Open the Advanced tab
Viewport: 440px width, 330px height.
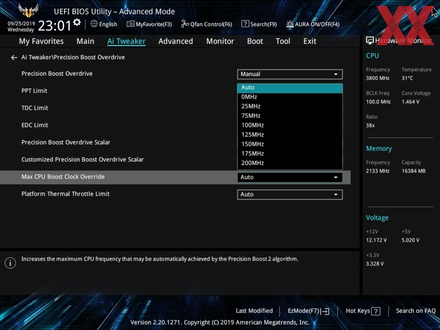(176, 41)
